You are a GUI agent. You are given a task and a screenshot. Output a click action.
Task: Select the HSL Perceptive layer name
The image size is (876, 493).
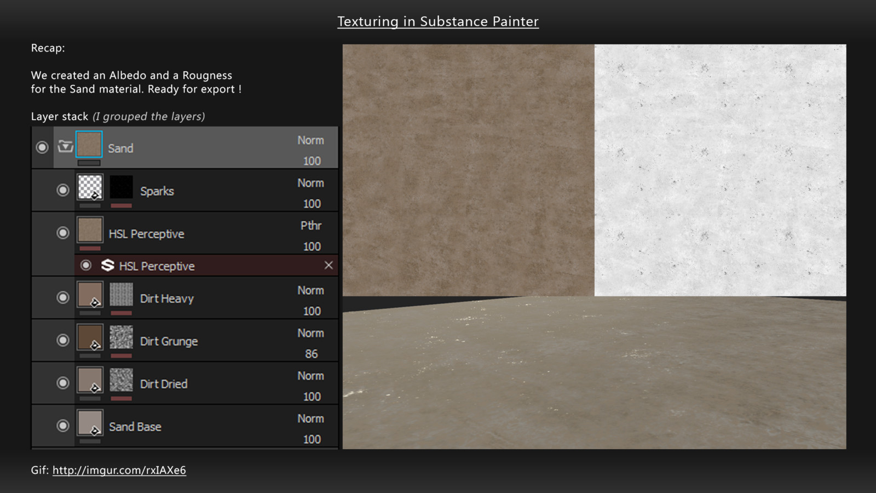146,234
